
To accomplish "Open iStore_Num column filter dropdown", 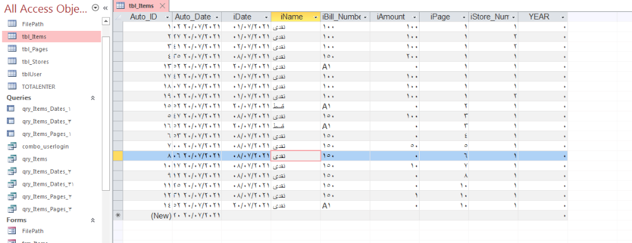I will click(x=513, y=17).
